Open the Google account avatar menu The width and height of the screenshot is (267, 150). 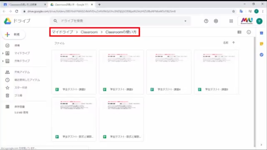pos(259,21)
